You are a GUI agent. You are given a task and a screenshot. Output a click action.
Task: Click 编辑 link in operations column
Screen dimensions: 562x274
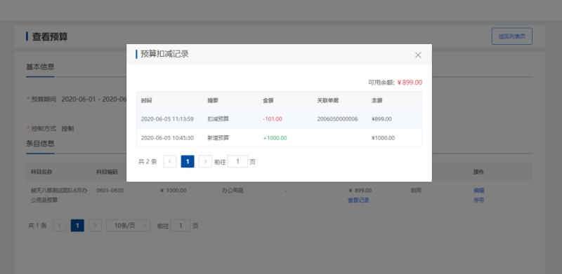coord(479,191)
